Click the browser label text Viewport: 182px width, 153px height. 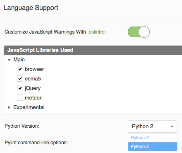34,69
